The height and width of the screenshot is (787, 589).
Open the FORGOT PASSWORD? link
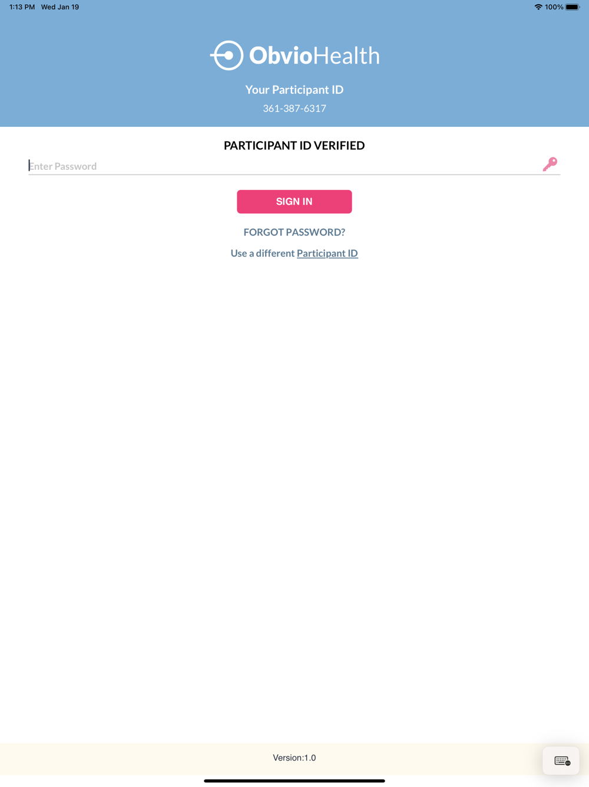pyautogui.click(x=294, y=232)
